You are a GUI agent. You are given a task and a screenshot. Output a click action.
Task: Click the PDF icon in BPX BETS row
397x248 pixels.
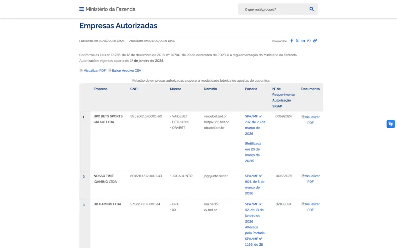coord(303,117)
